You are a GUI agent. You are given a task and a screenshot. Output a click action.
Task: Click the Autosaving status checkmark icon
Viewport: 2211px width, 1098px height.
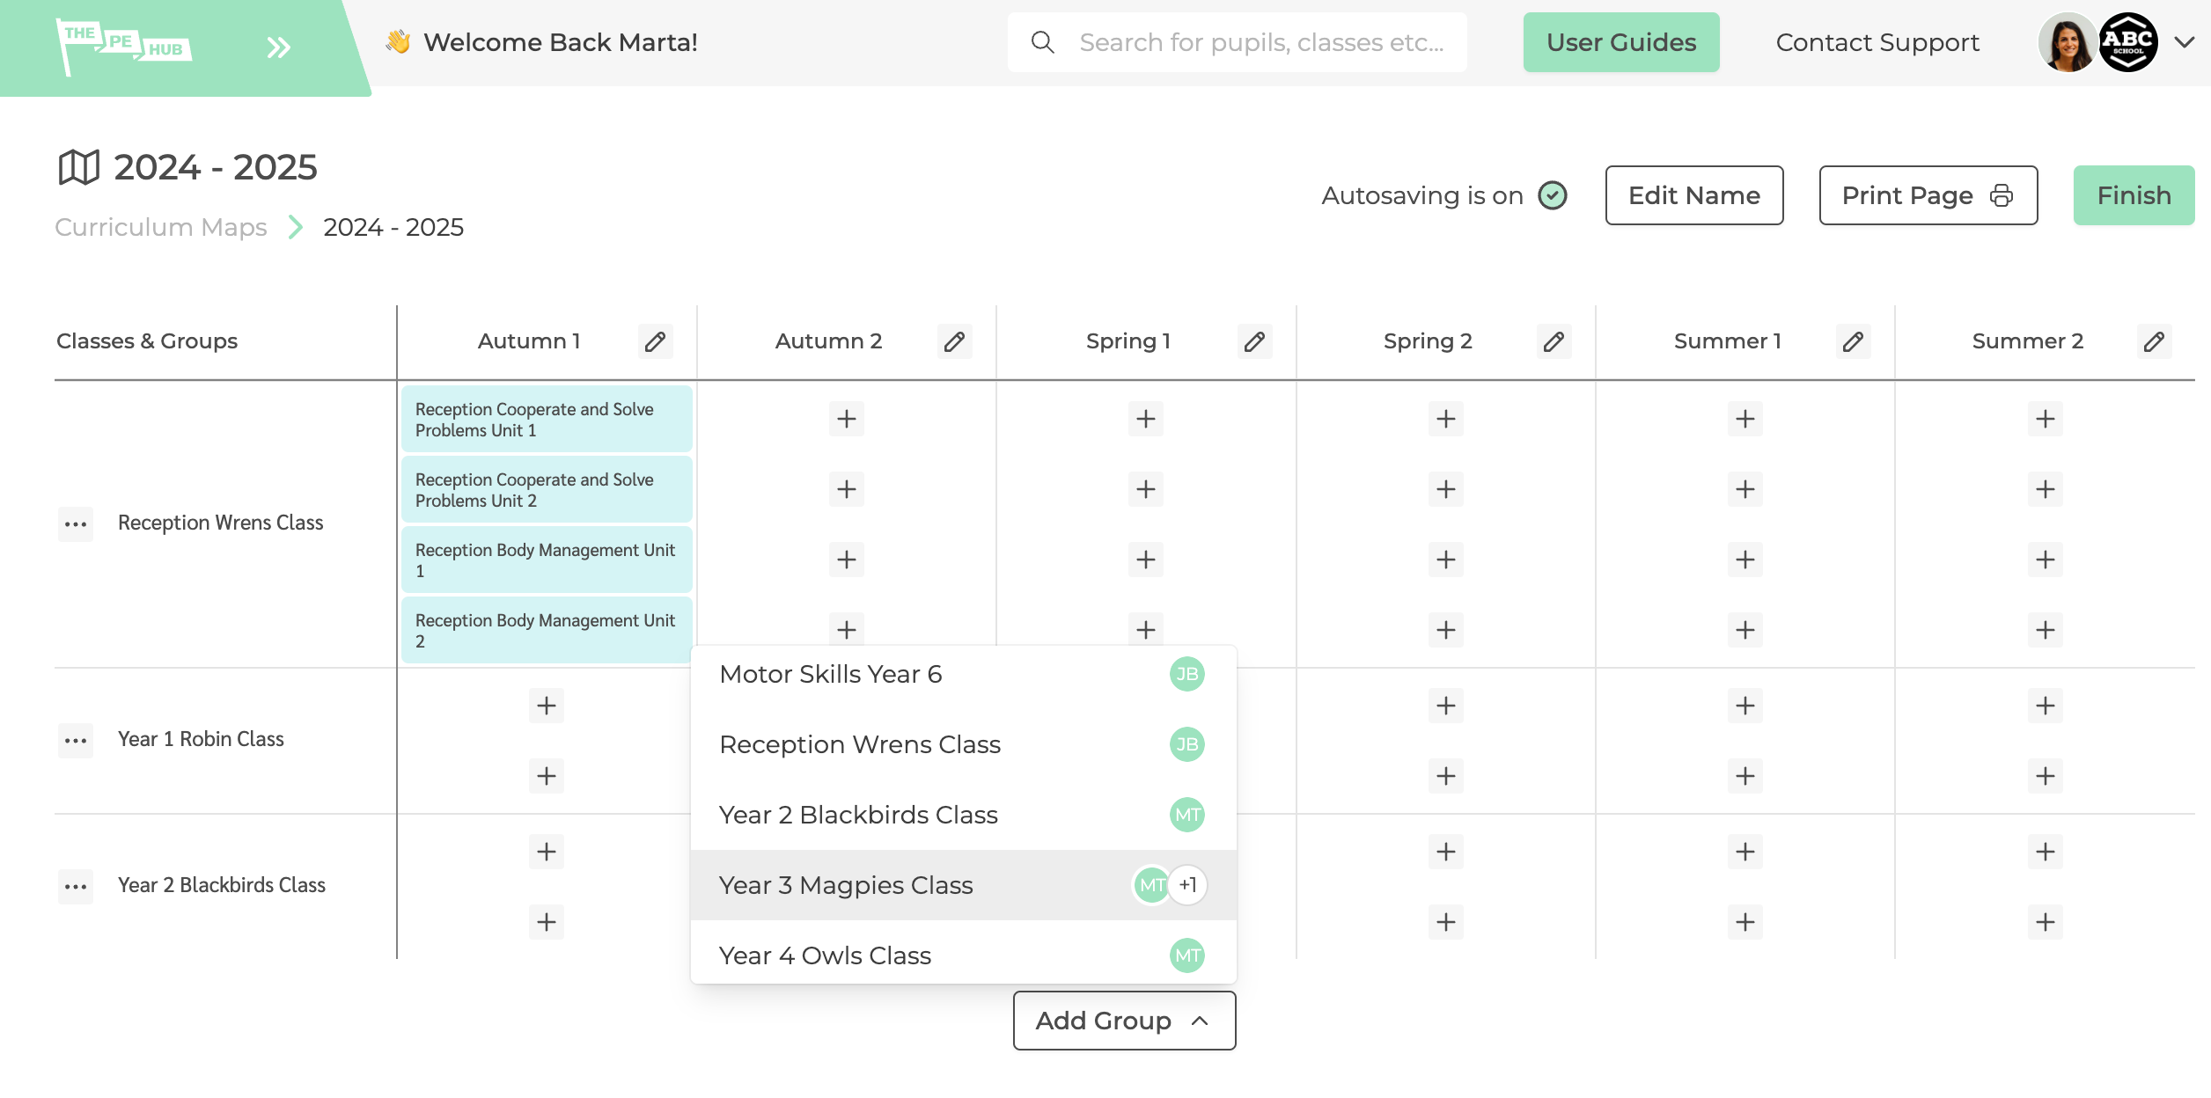1553,195
